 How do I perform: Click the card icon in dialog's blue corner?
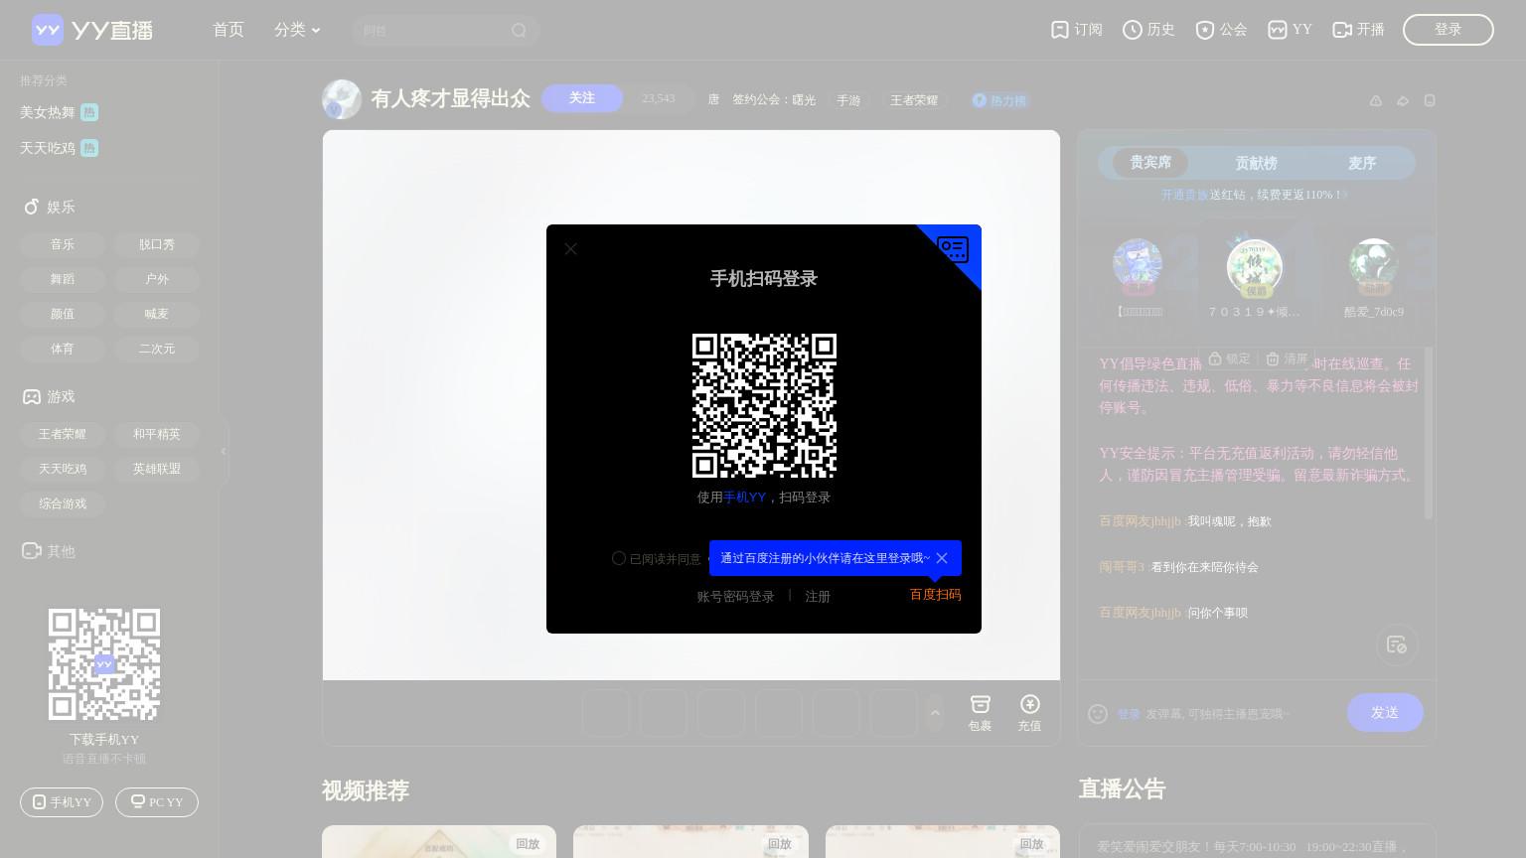pyautogui.click(x=953, y=249)
